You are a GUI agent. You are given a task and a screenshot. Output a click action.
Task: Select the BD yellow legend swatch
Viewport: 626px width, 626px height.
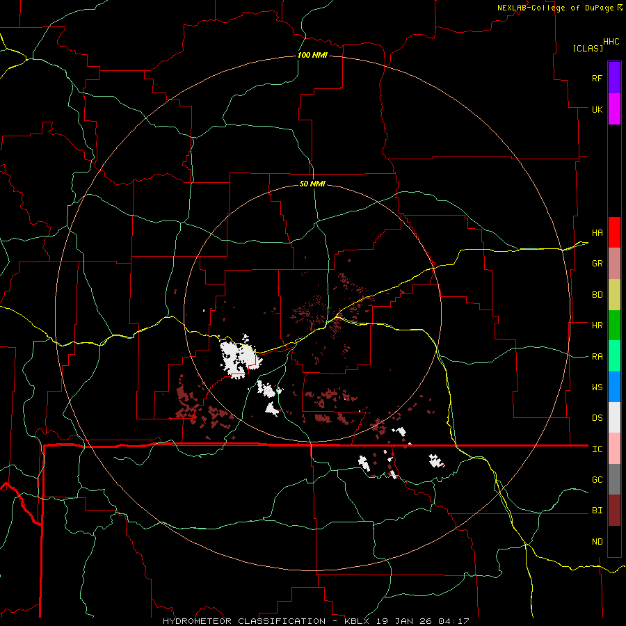pyautogui.click(x=614, y=294)
